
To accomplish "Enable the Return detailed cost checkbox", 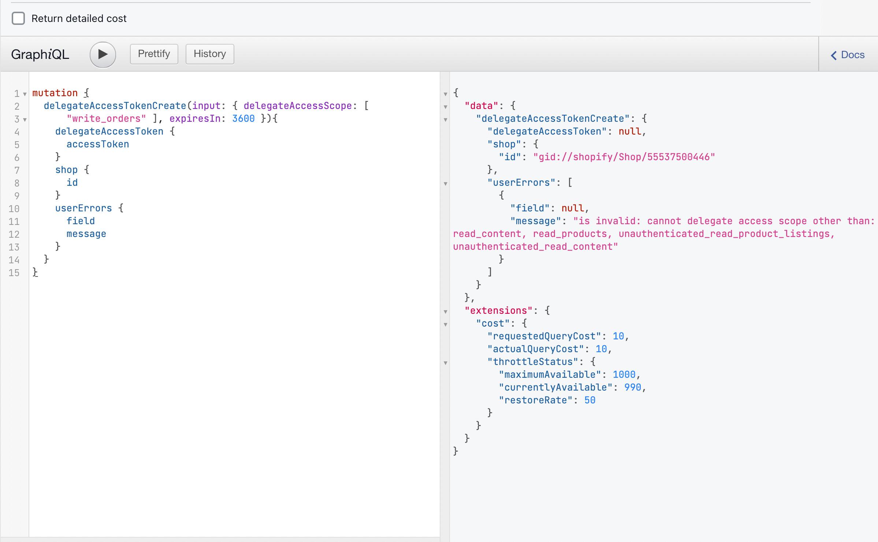I will [x=18, y=18].
